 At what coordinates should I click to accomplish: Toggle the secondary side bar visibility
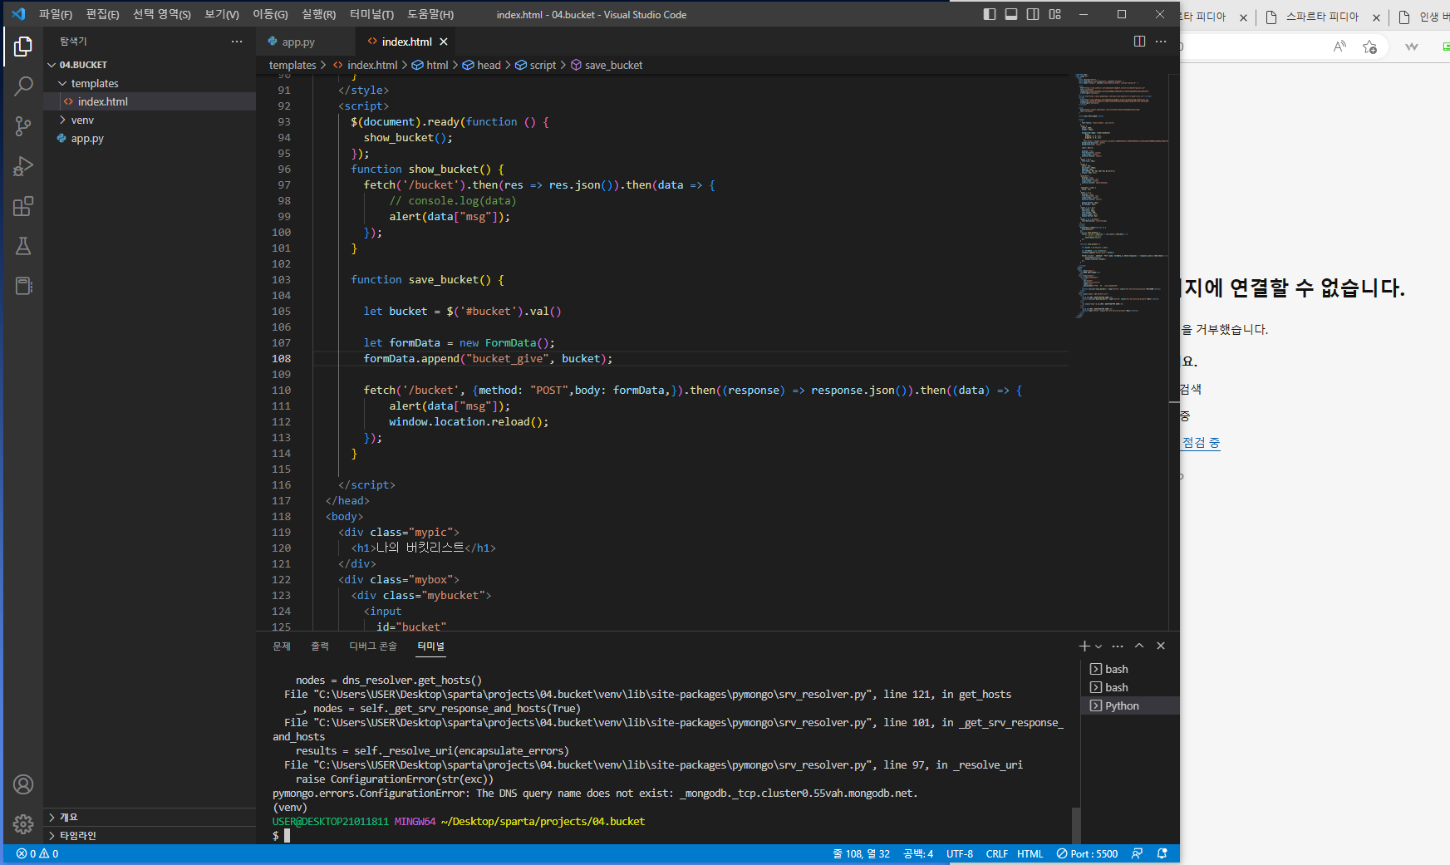(1033, 14)
